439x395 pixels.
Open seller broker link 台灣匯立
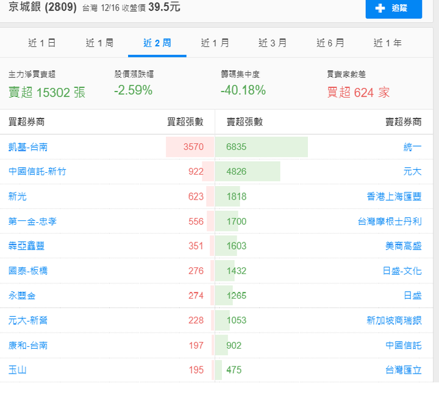pos(404,370)
